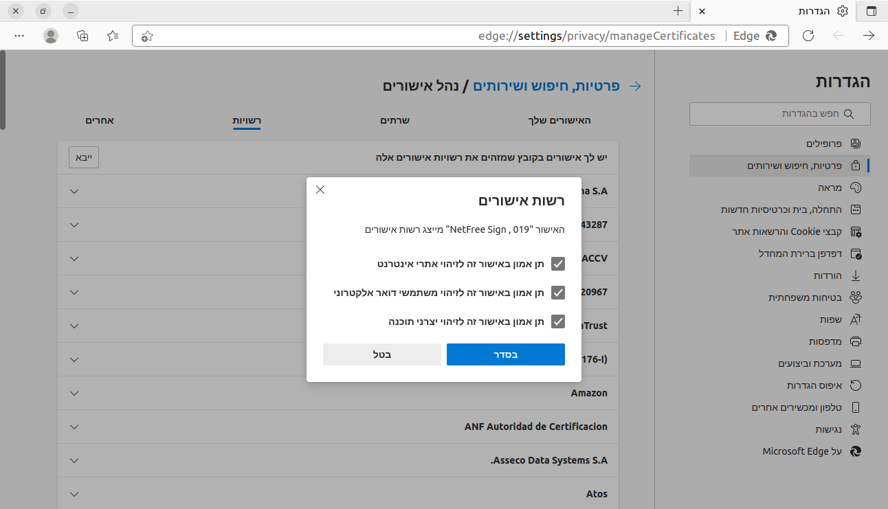Toggle trust for identifying websites checkbox
Screen dimensions: 888x509
click(x=558, y=264)
